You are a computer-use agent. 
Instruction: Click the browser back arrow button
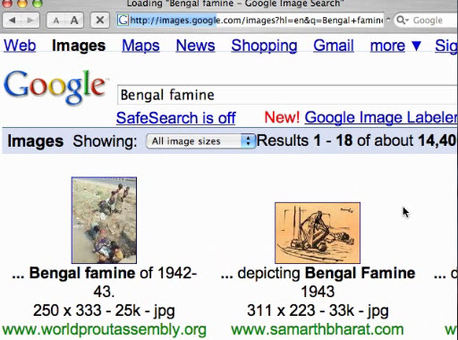[12, 21]
